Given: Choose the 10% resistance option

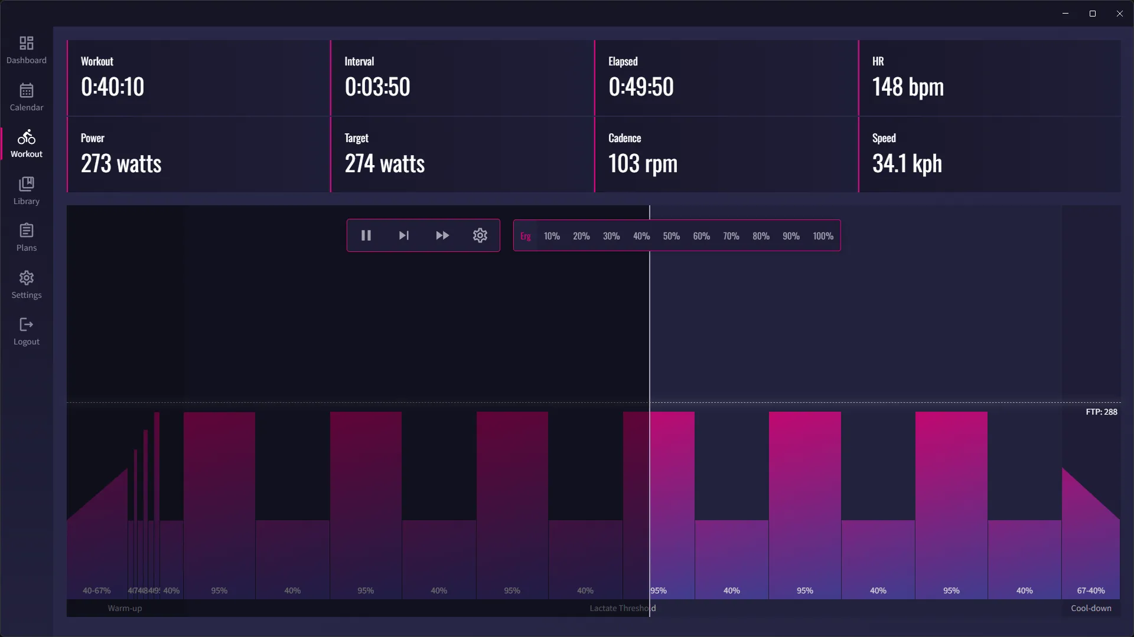Looking at the screenshot, I should (552, 236).
